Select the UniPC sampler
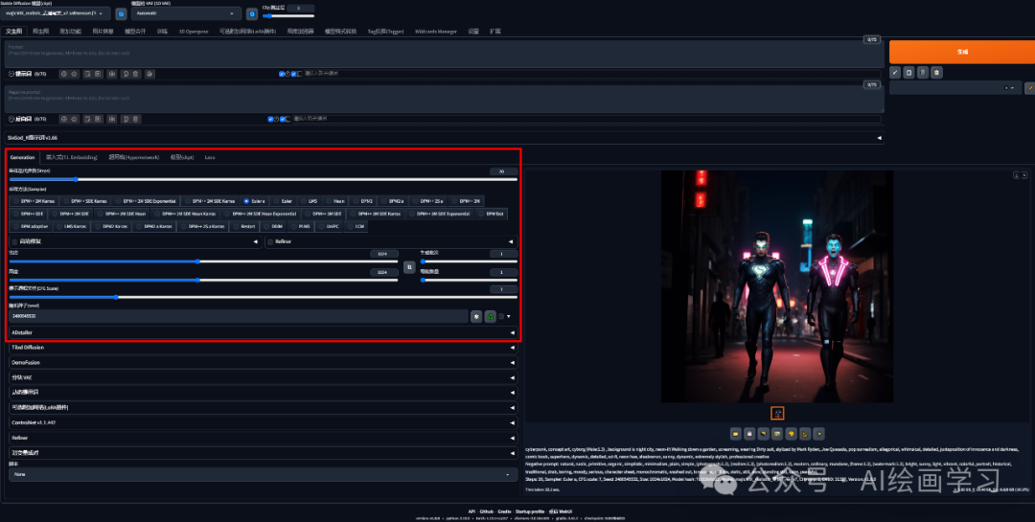 330,226
